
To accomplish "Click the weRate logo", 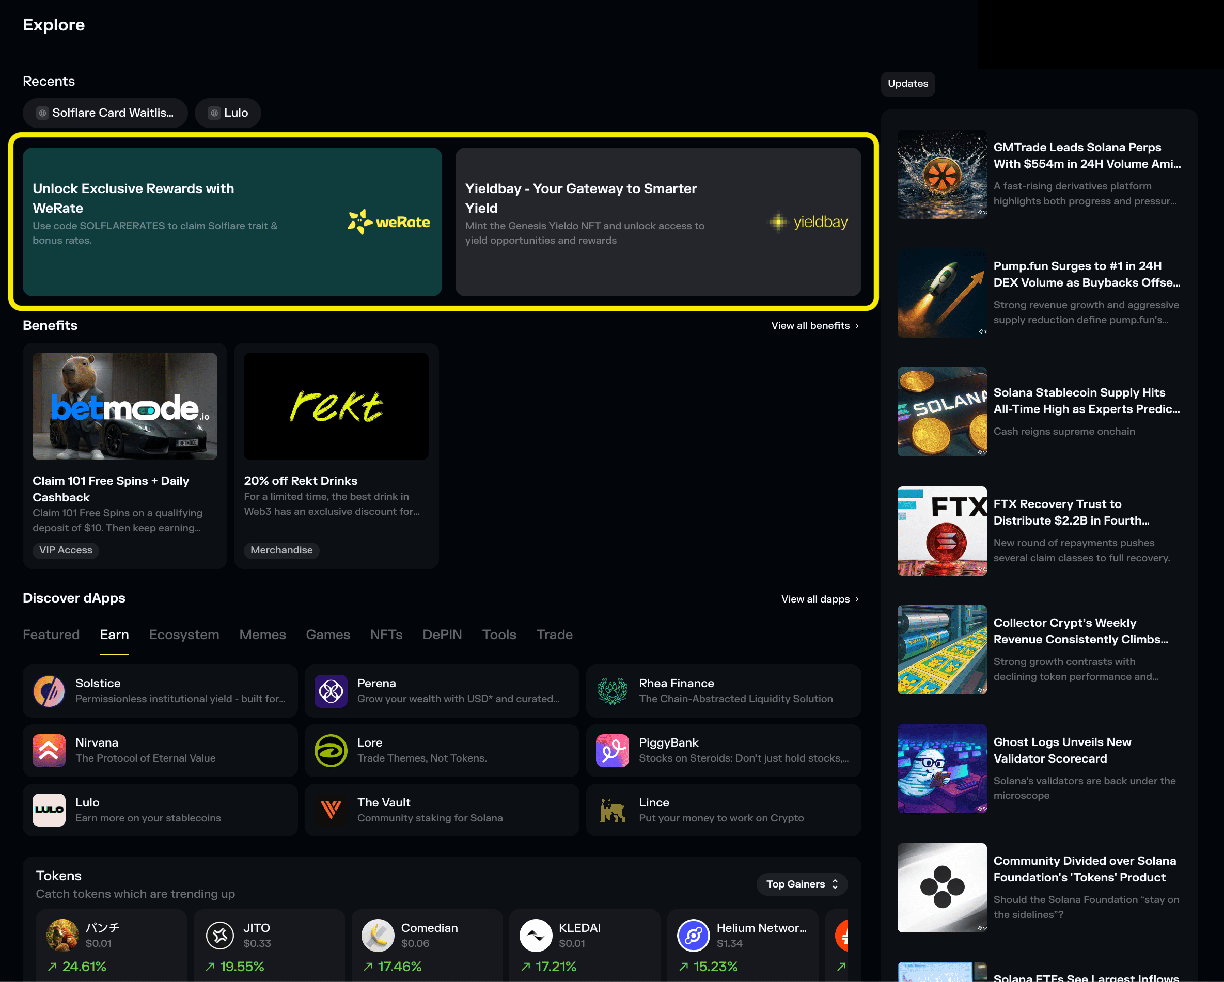I will pyautogui.click(x=389, y=222).
